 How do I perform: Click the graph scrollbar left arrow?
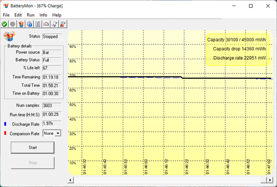[x=70, y=180]
